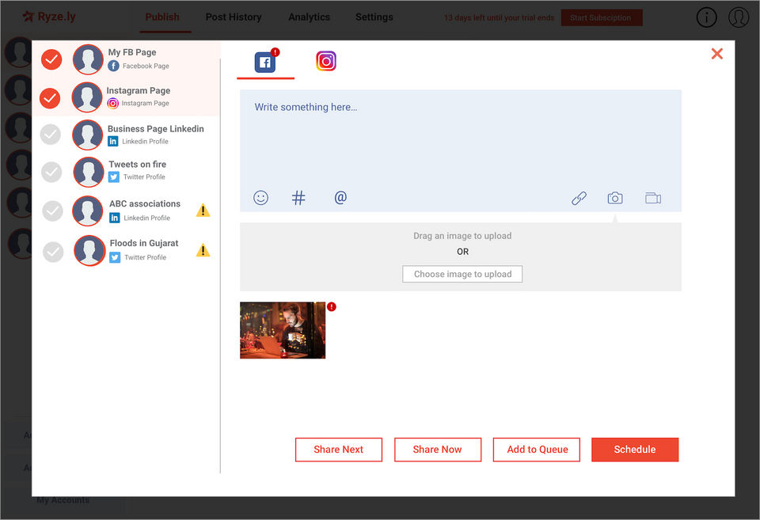Switch to the Facebook post tab
This screenshot has width=760, height=520.
pos(265,62)
